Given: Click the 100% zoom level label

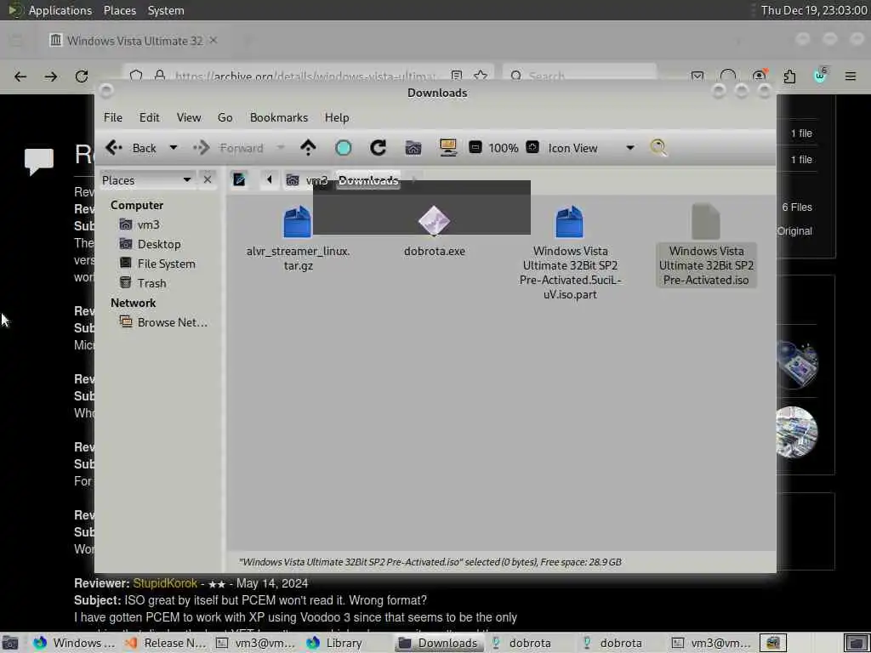Looking at the screenshot, I should tap(504, 148).
